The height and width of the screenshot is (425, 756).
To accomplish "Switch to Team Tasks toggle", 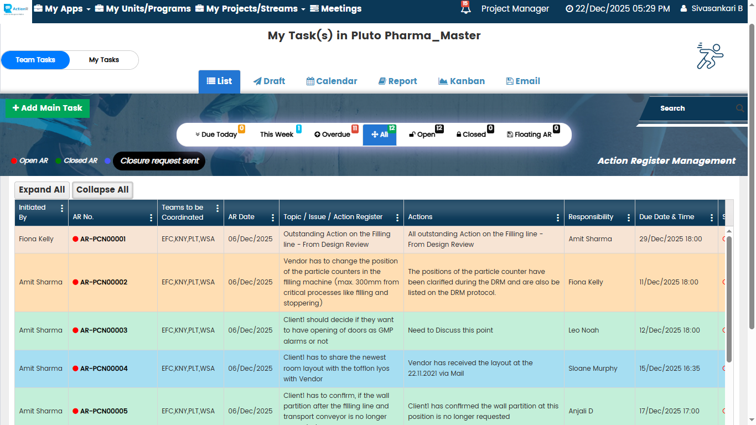I will (35, 60).
